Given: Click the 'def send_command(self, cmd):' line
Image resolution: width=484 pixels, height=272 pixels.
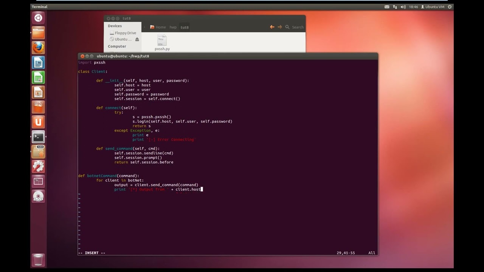Looking at the screenshot, I should (x=128, y=148).
